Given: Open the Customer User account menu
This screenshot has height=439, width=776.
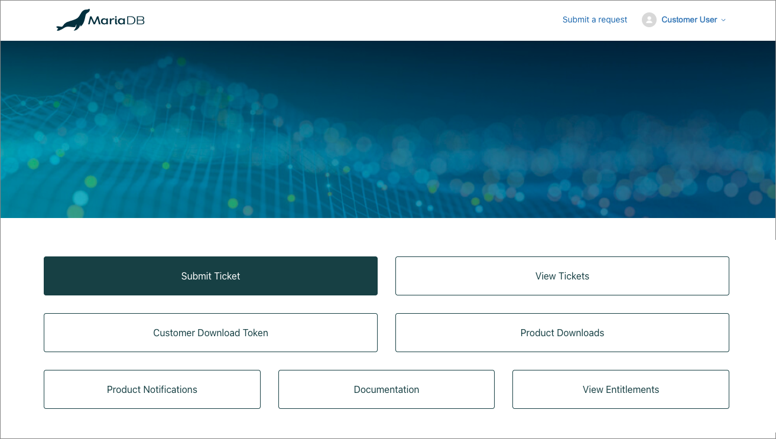Looking at the screenshot, I should tap(689, 19).
